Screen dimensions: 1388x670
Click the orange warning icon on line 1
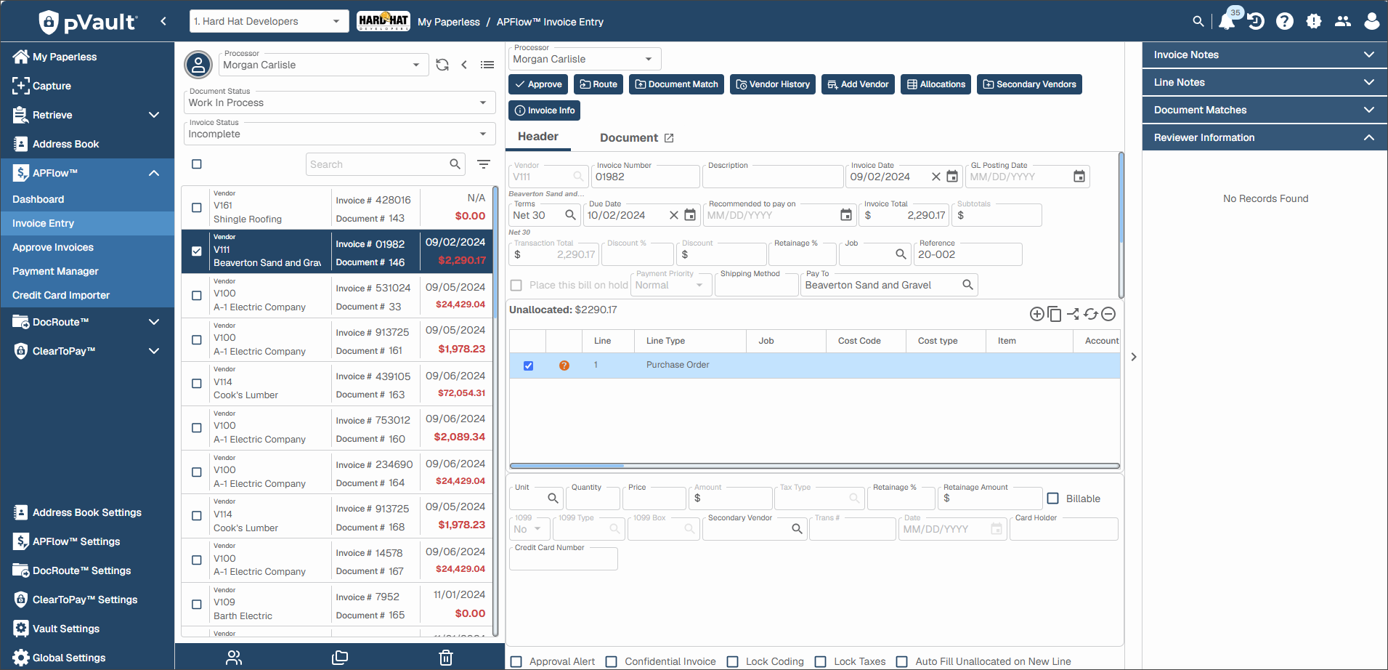click(x=564, y=366)
